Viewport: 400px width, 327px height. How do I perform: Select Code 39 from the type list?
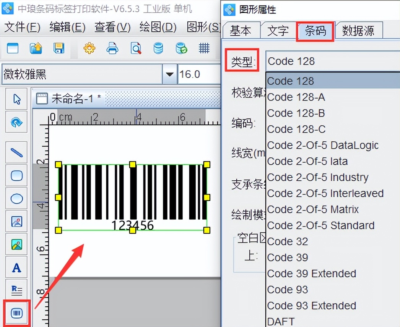[288, 257]
